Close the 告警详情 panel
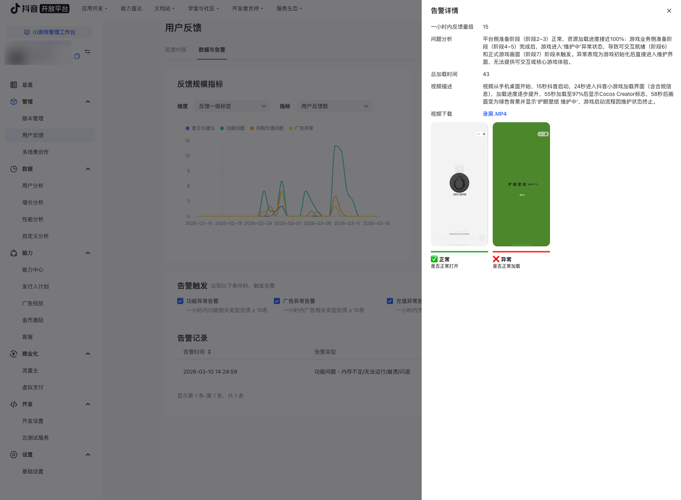The height and width of the screenshot is (500, 681). (669, 11)
